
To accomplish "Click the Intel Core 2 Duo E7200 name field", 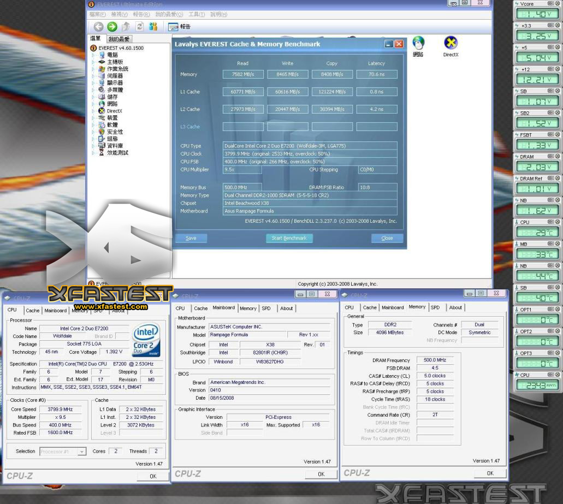I will [84, 329].
